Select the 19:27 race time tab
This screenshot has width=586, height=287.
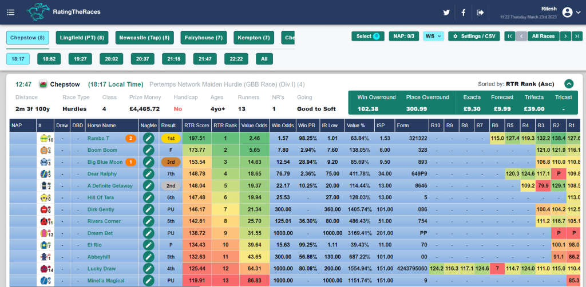[80, 59]
